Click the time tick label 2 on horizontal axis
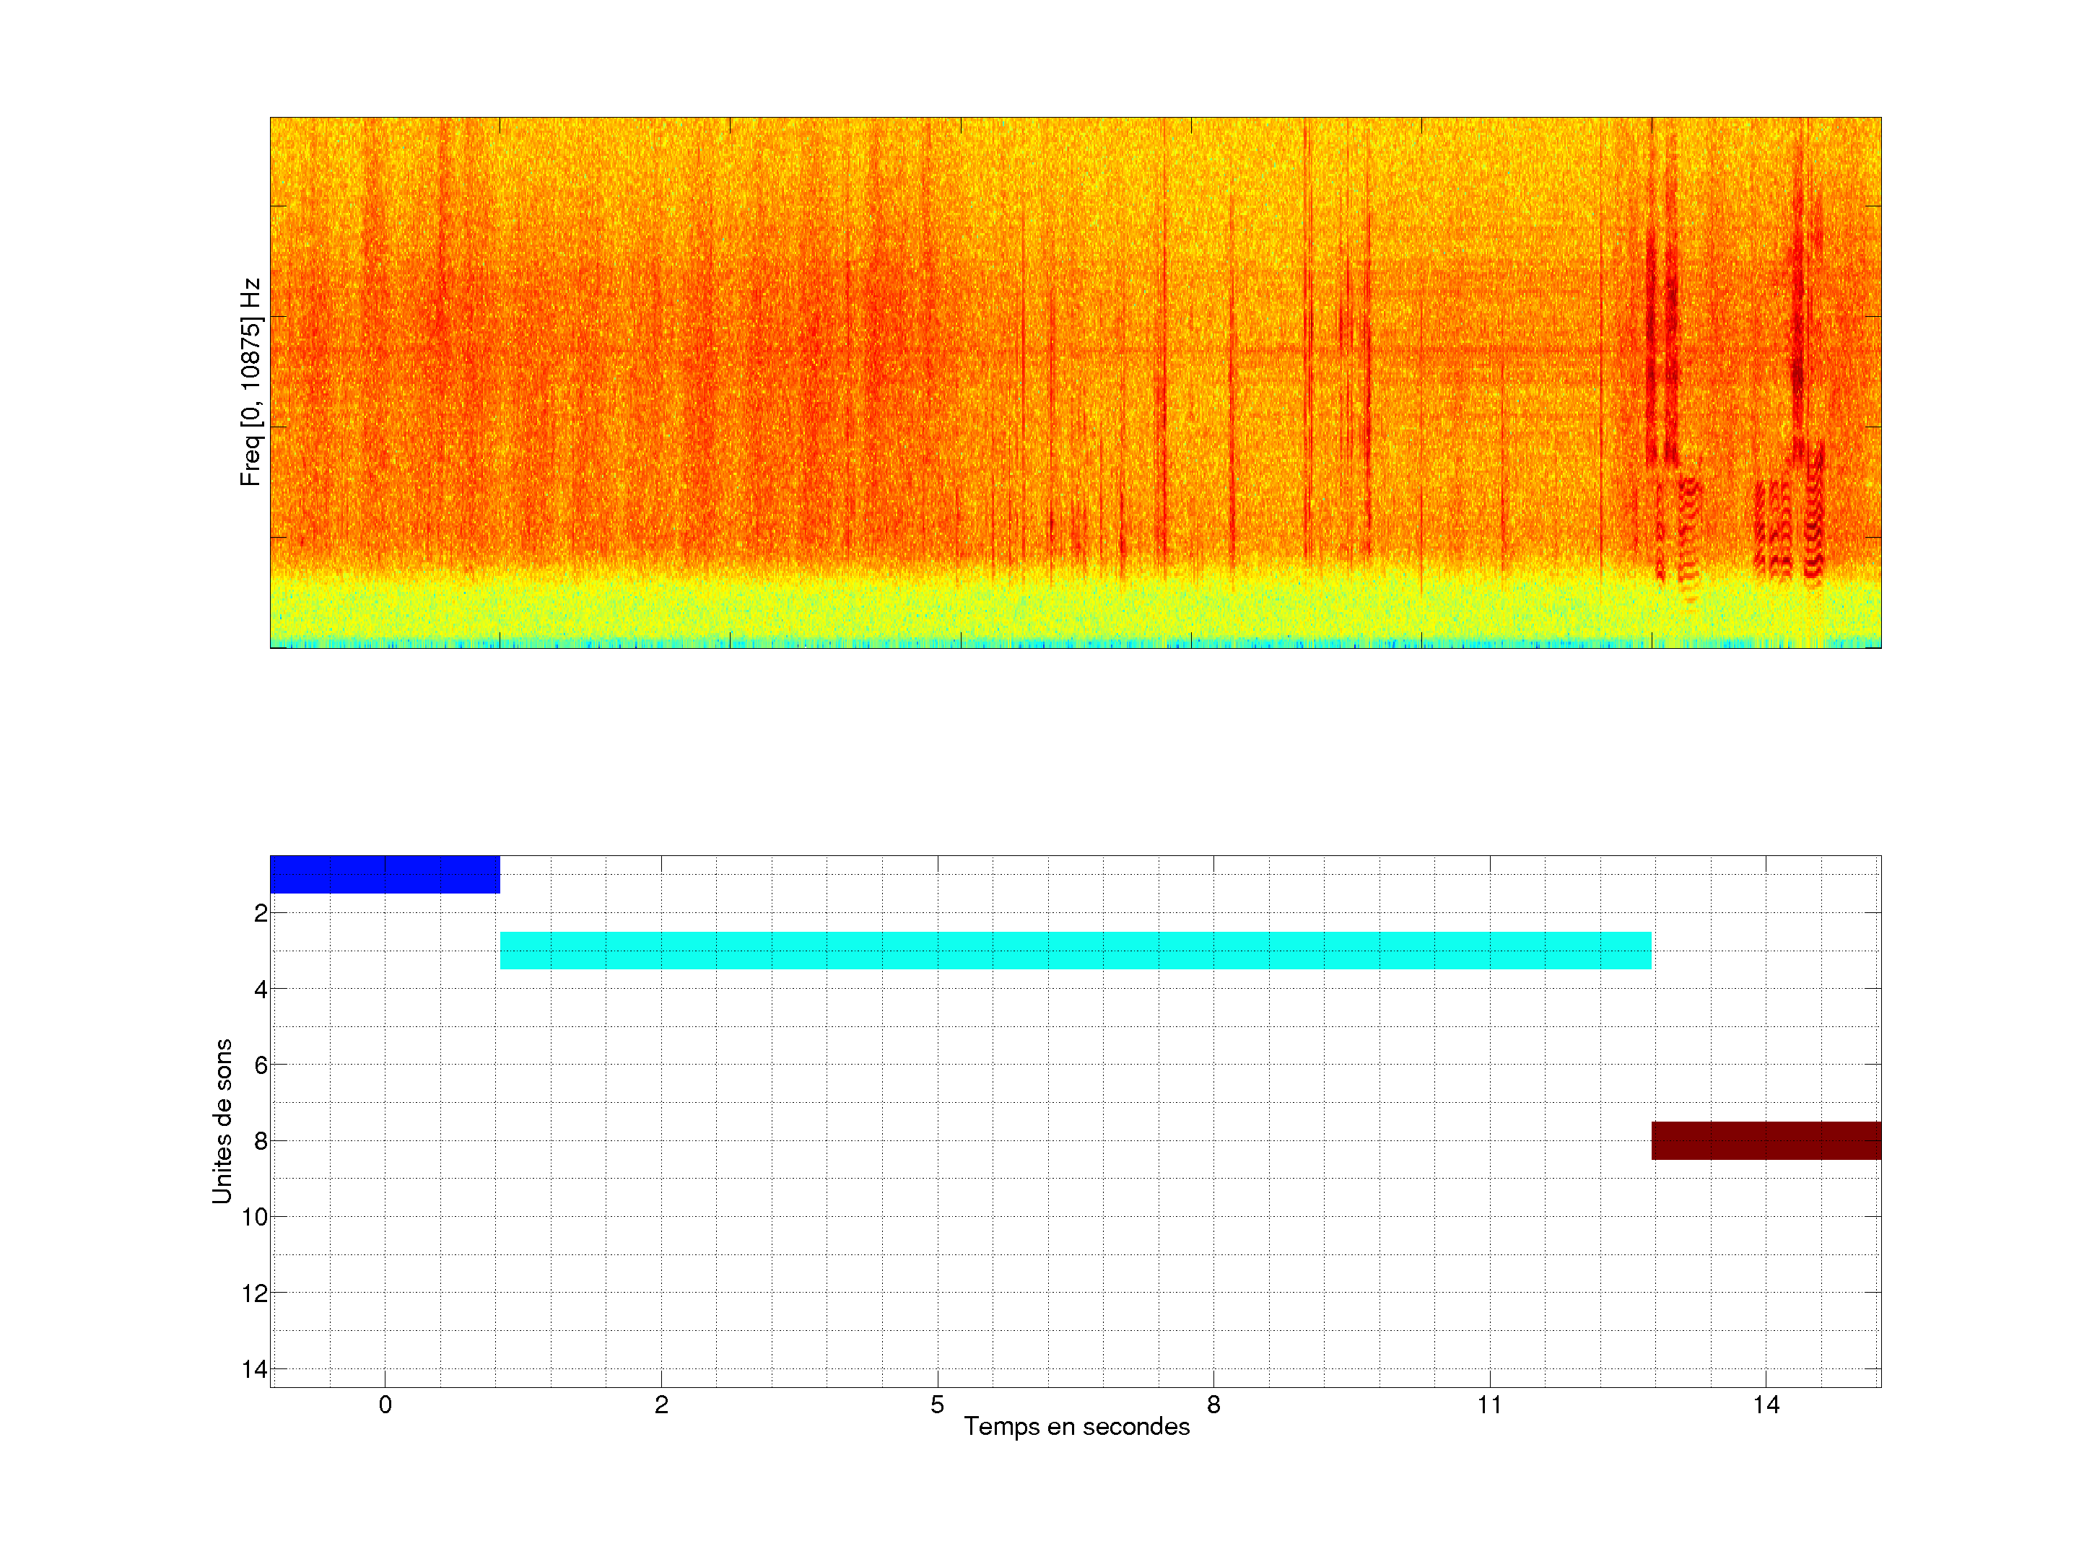 662,1405
